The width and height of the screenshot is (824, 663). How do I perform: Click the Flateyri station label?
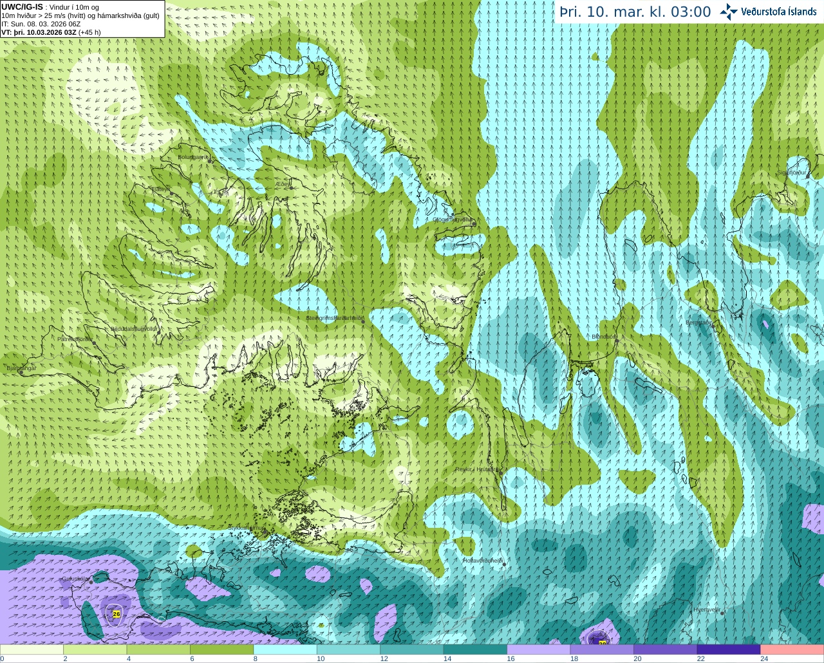click(x=160, y=189)
